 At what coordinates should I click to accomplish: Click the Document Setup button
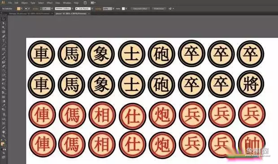point(140,8)
